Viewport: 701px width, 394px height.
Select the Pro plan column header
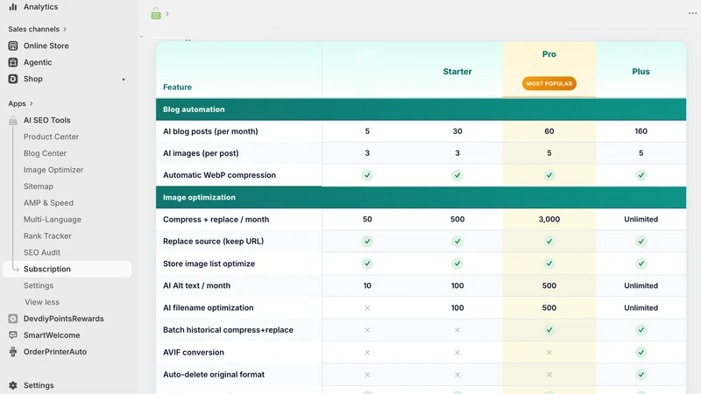point(549,54)
